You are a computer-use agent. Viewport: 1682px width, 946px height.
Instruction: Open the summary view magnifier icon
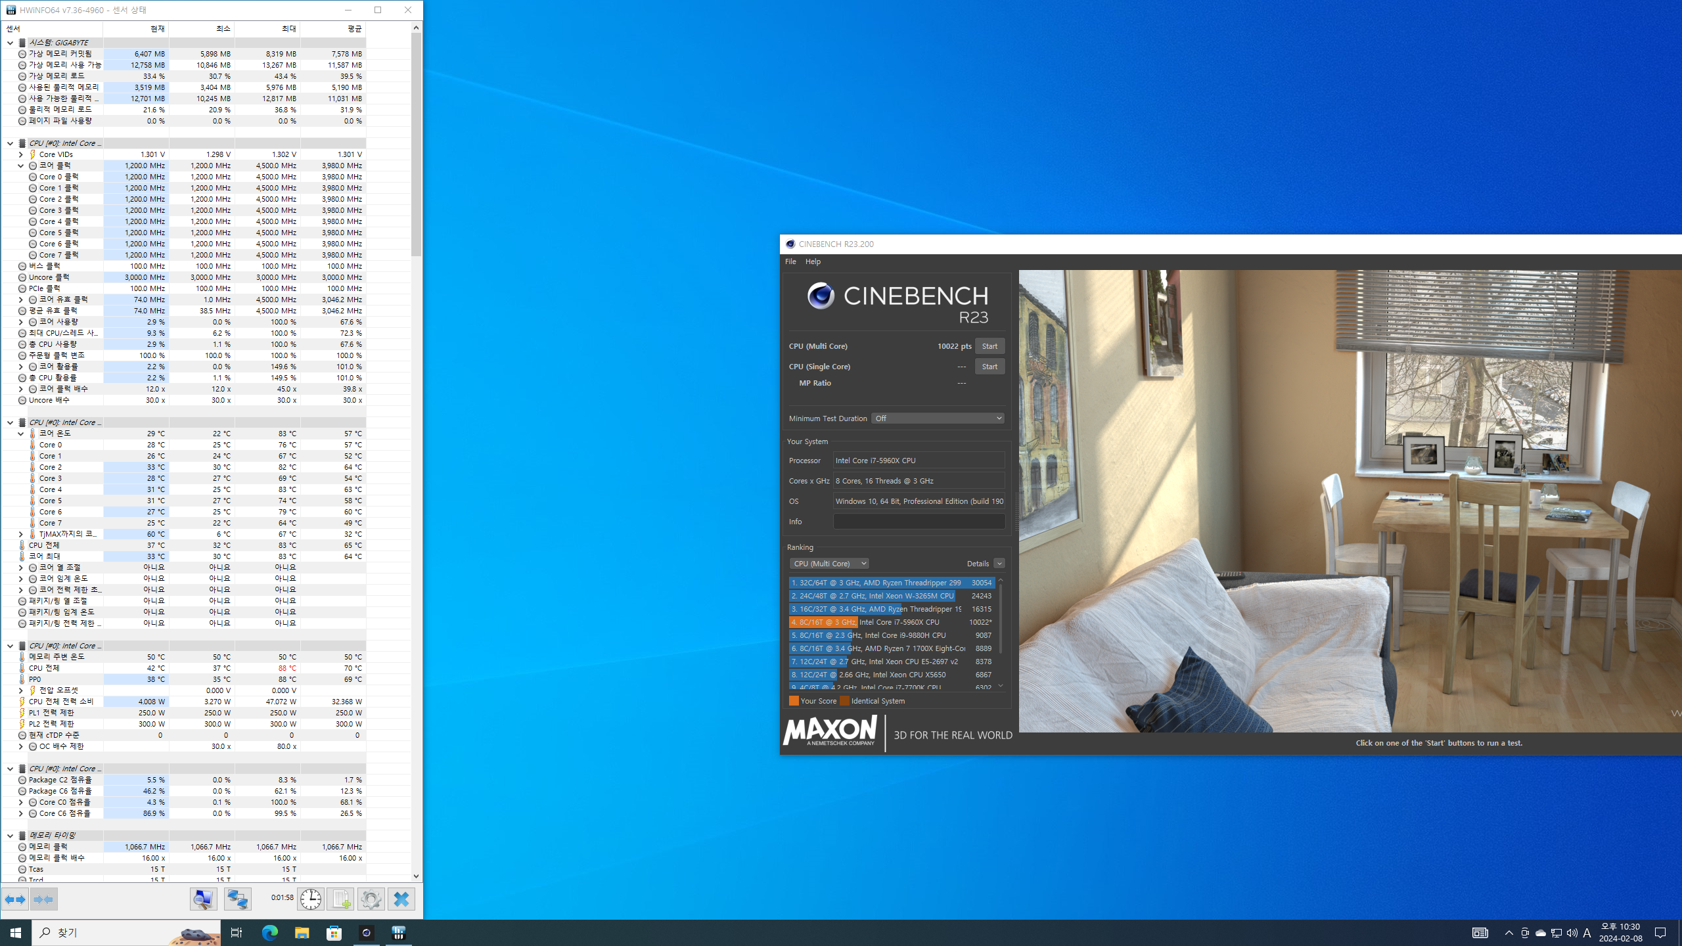click(204, 899)
